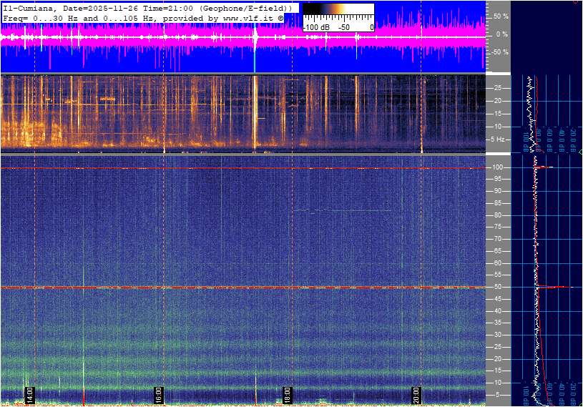
Task: Click the 5 Hz geophone axis label
Action: [499, 139]
